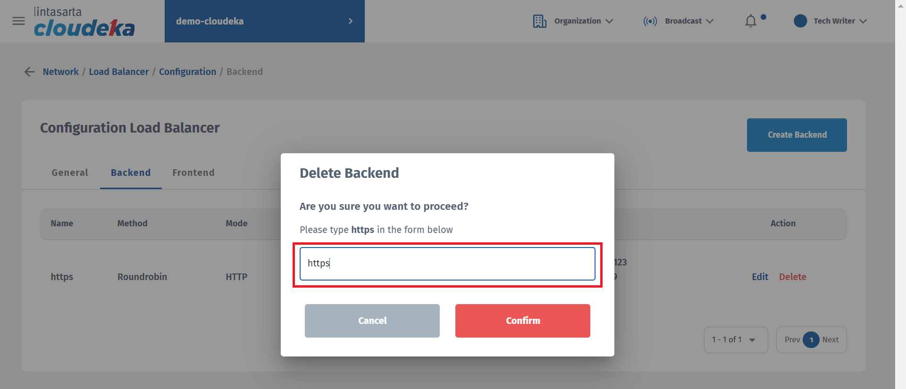Go to Load Balancer breadcrumb link
This screenshot has height=389, width=906.
coord(119,72)
